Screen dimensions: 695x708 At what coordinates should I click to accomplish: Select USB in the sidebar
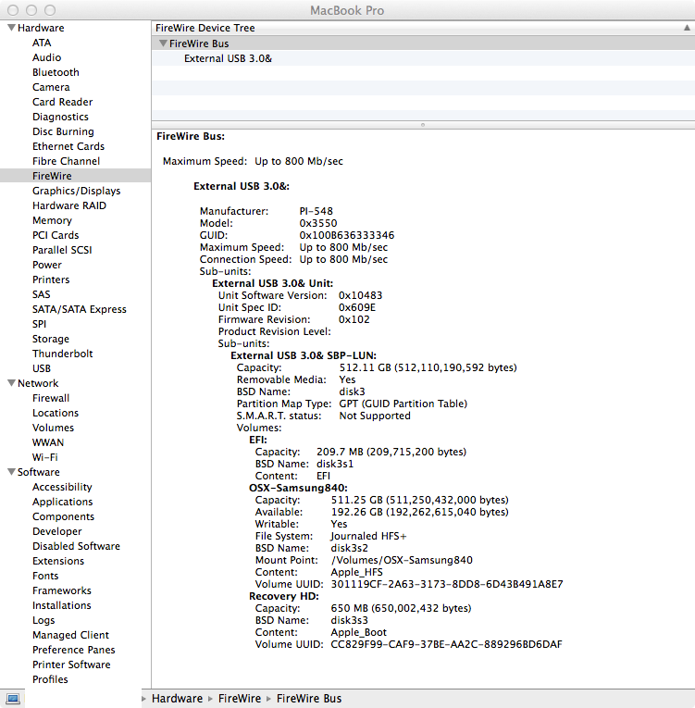pyautogui.click(x=42, y=368)
